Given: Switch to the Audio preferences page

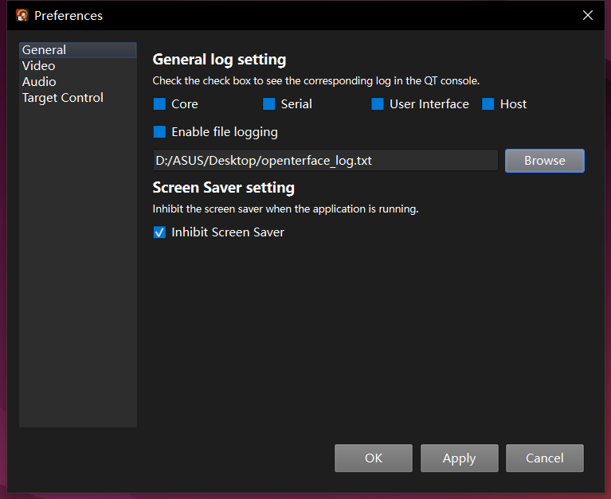Looking at the screenshot, I should click(x=39, y=82).
